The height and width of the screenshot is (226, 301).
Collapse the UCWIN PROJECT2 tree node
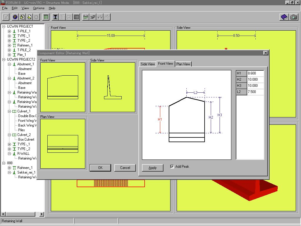point(4,59)
